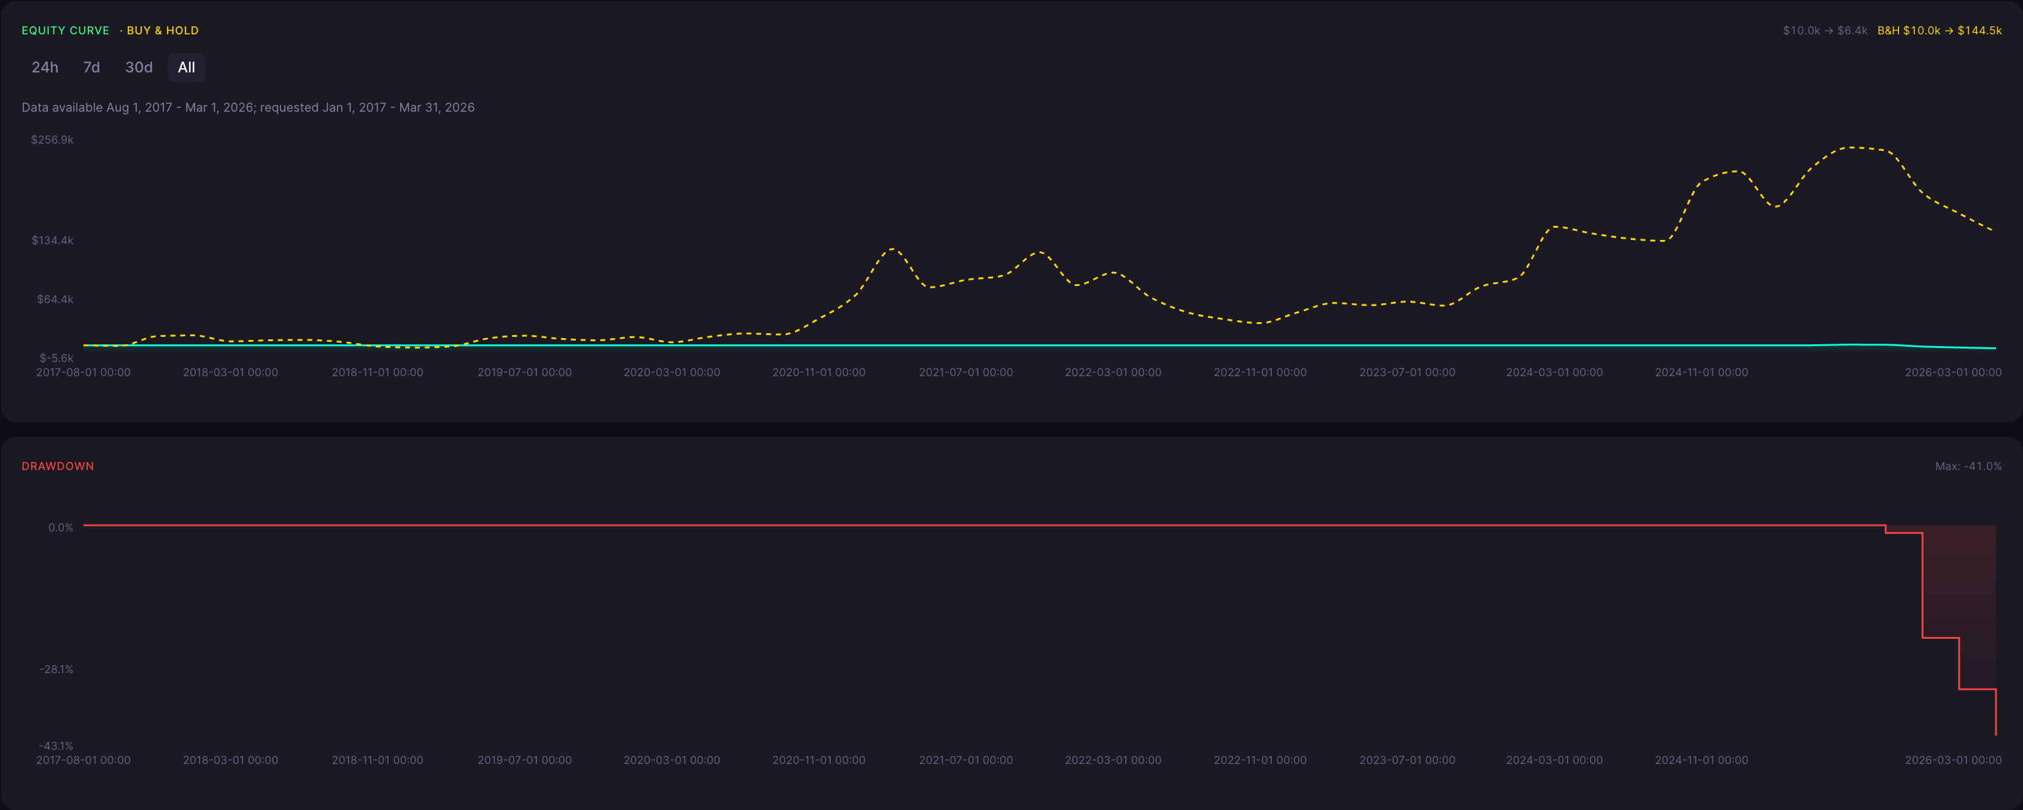
Task: Click the '$10.0k → $6.4k' strategy summary
Action: tap(1824, 31)
